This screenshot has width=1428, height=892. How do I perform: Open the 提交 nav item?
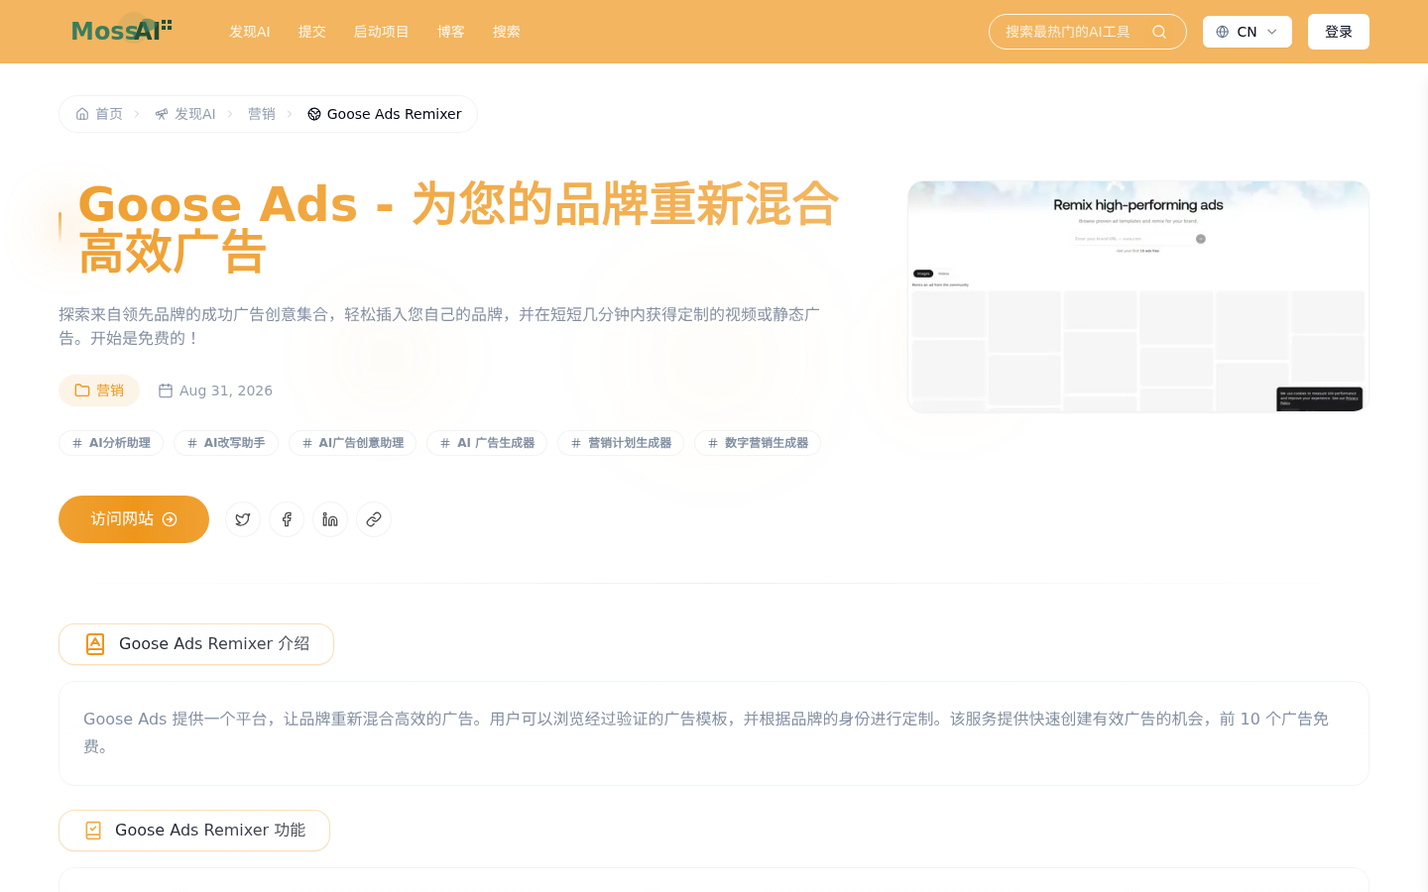[312, 32]
